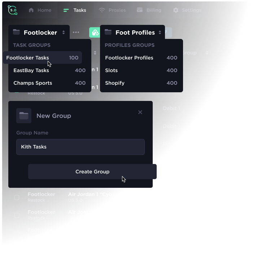Screen dimensions: 274x257
Task: Select Footlocker Tasks group
Action: pyautogui.click(x=42, y=58)
